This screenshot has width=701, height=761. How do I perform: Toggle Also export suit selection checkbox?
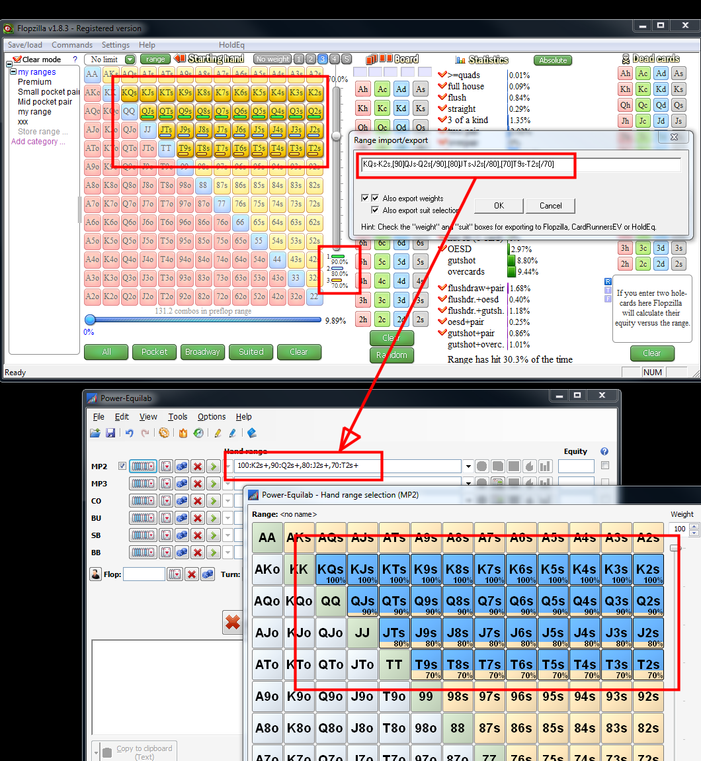point(375,210)
